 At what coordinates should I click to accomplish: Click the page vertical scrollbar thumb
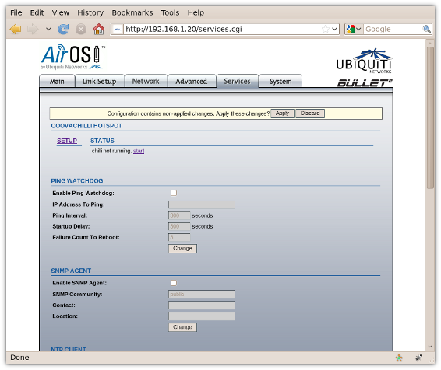(430, 118)
